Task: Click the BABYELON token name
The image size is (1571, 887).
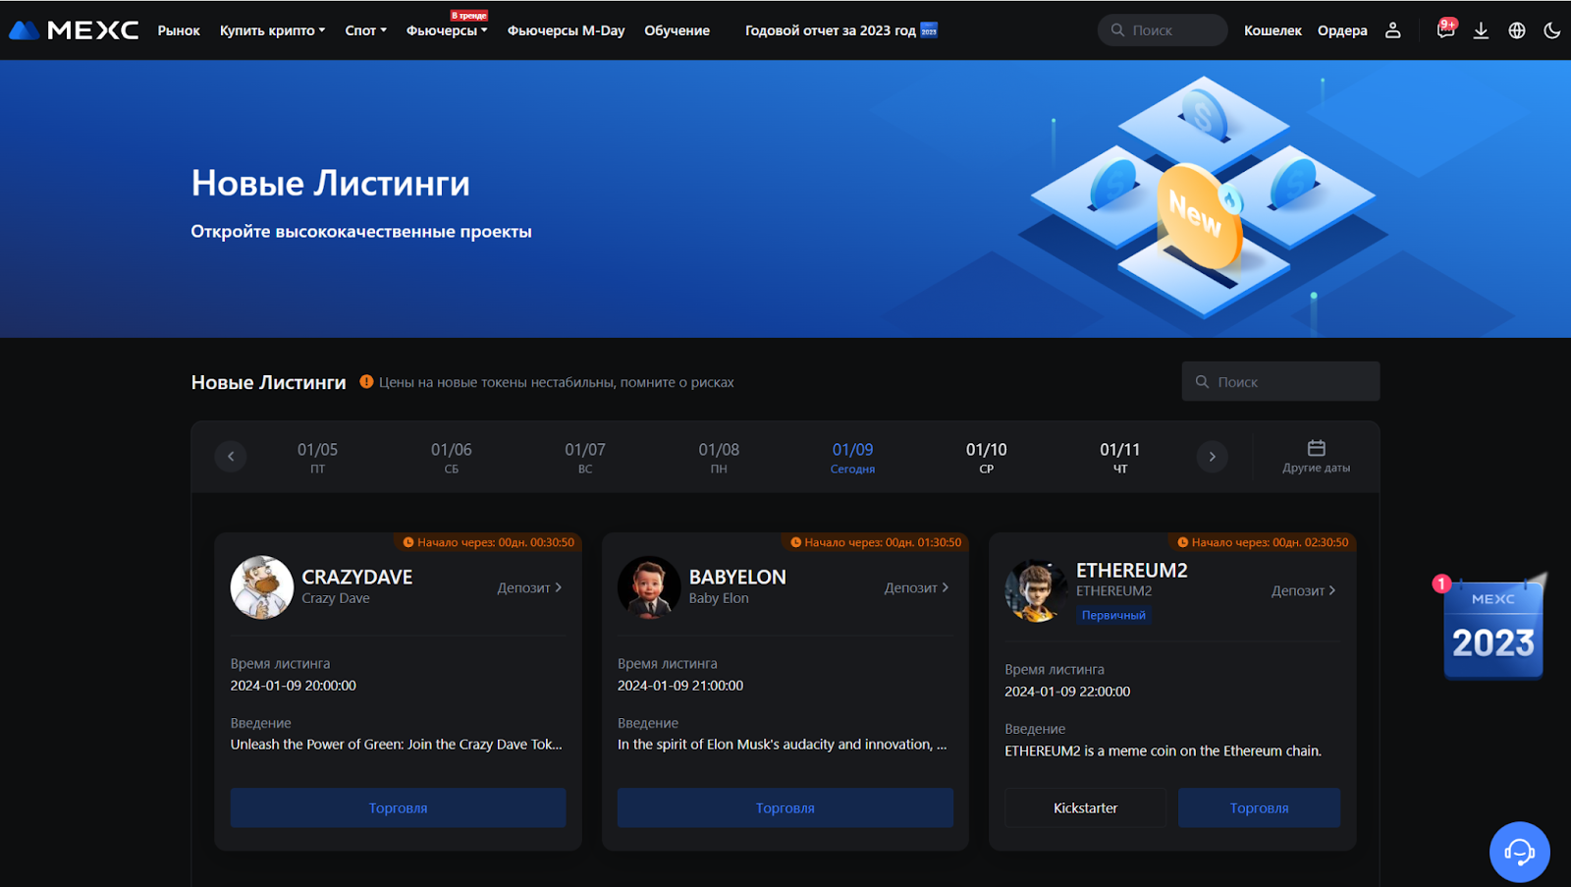Action: coord(737,577)
